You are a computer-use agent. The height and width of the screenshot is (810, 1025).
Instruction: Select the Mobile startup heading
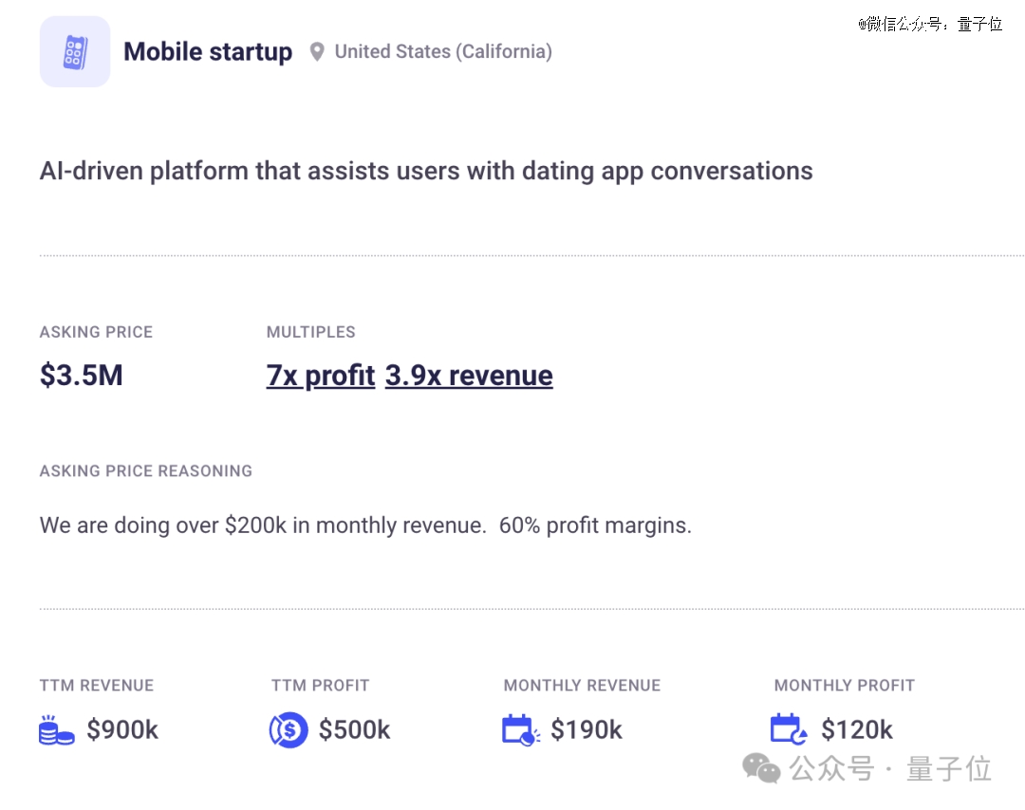[x=208, y=51]
